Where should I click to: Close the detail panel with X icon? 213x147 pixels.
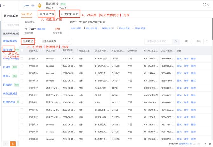click(x=208, y=5)
